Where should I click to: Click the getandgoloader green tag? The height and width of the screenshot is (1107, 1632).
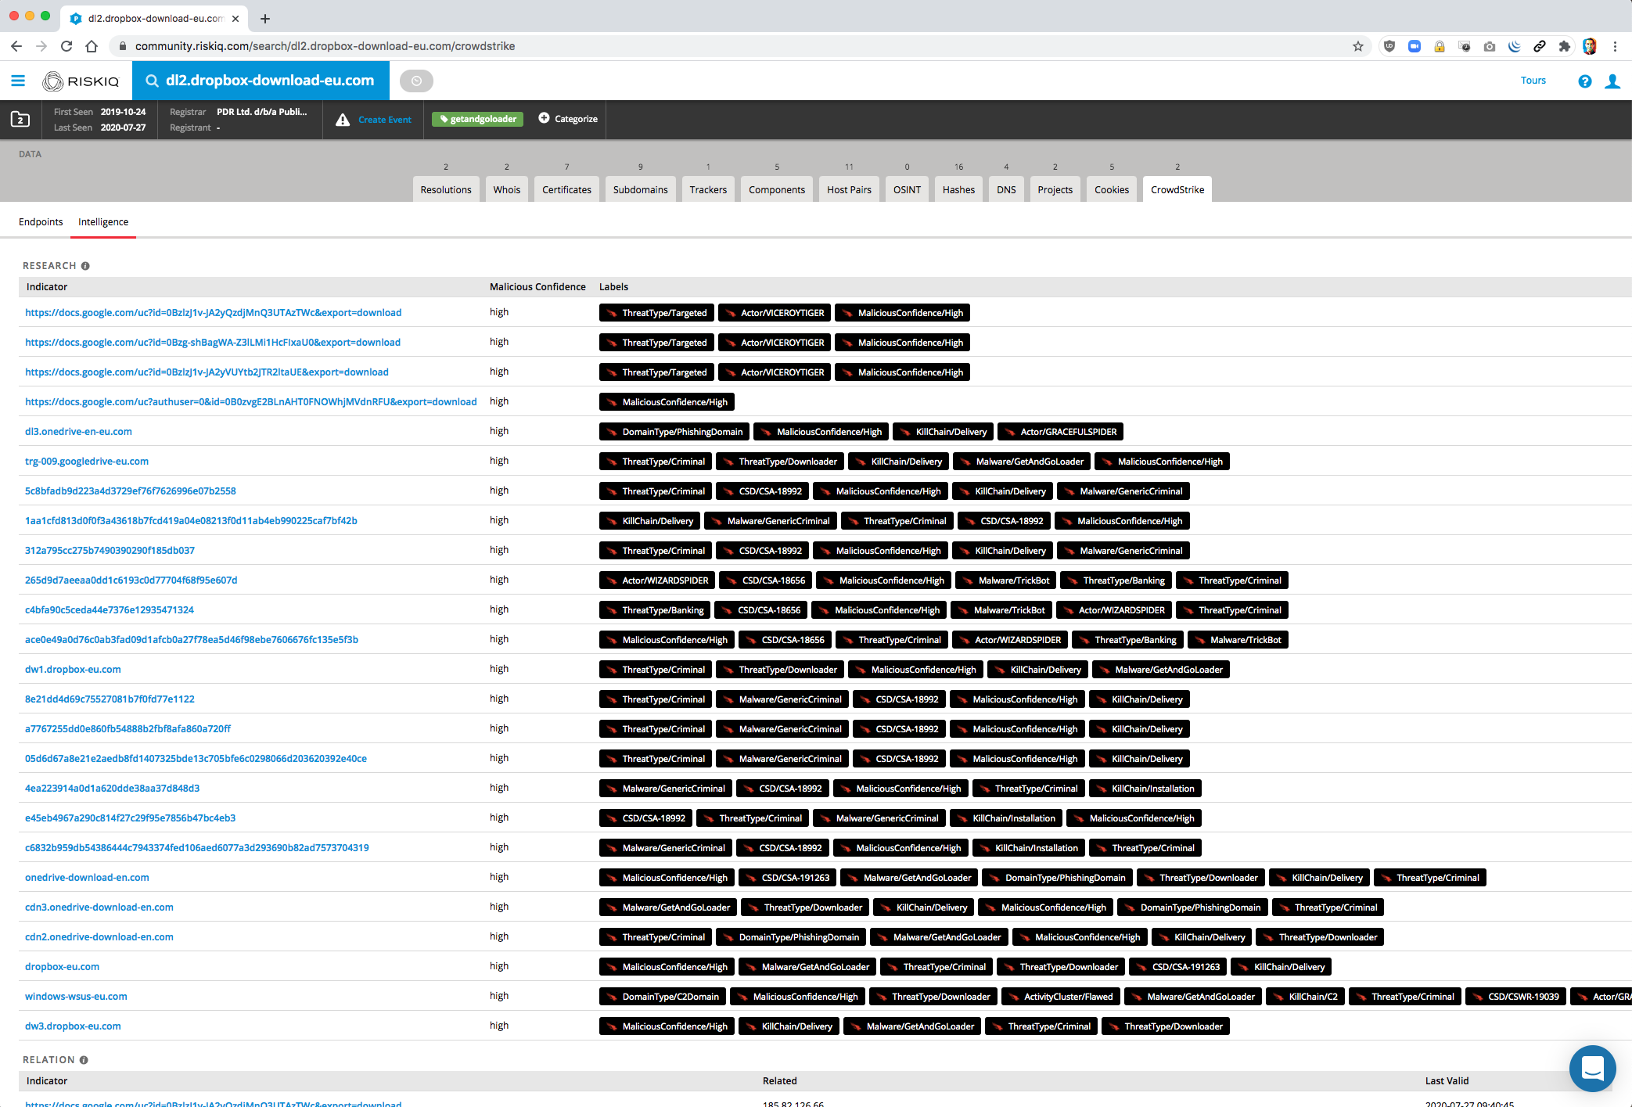477,119
